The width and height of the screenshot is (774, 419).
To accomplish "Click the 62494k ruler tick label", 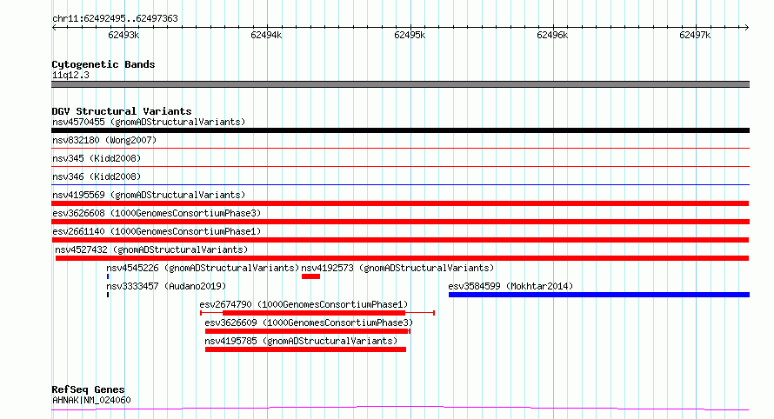I will click(x=266, y=35).
